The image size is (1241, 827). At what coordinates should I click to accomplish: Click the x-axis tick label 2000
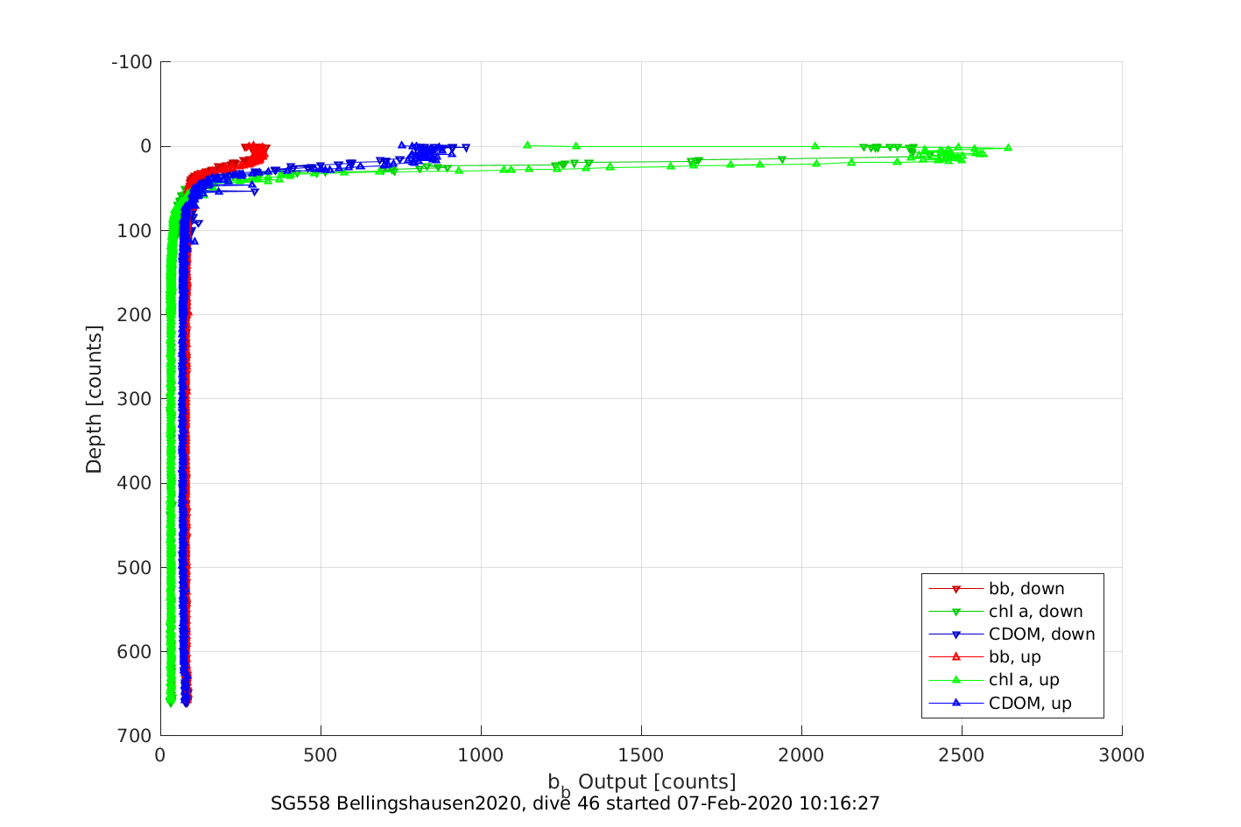[801, 756]
